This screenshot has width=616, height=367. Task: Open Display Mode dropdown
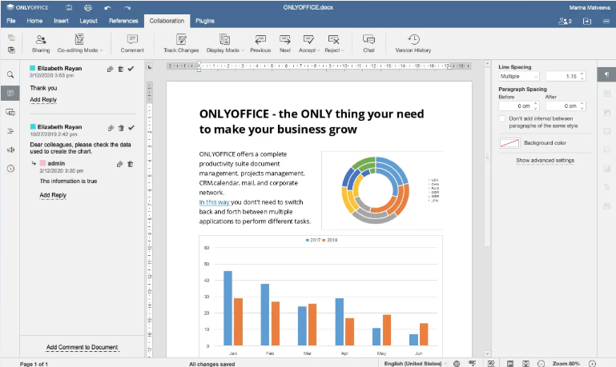tap(225, 43)
